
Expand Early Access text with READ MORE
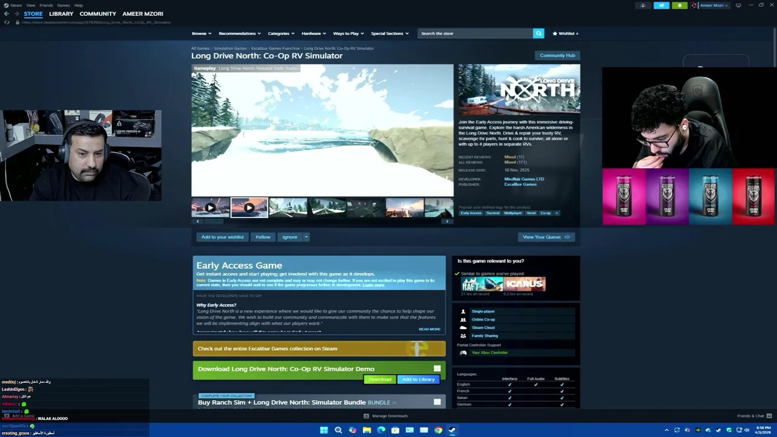click(x=429, y=329)
